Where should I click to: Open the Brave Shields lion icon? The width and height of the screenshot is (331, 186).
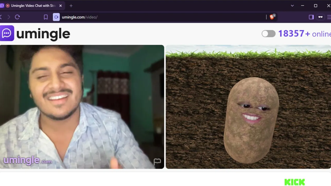click(272, 17)
